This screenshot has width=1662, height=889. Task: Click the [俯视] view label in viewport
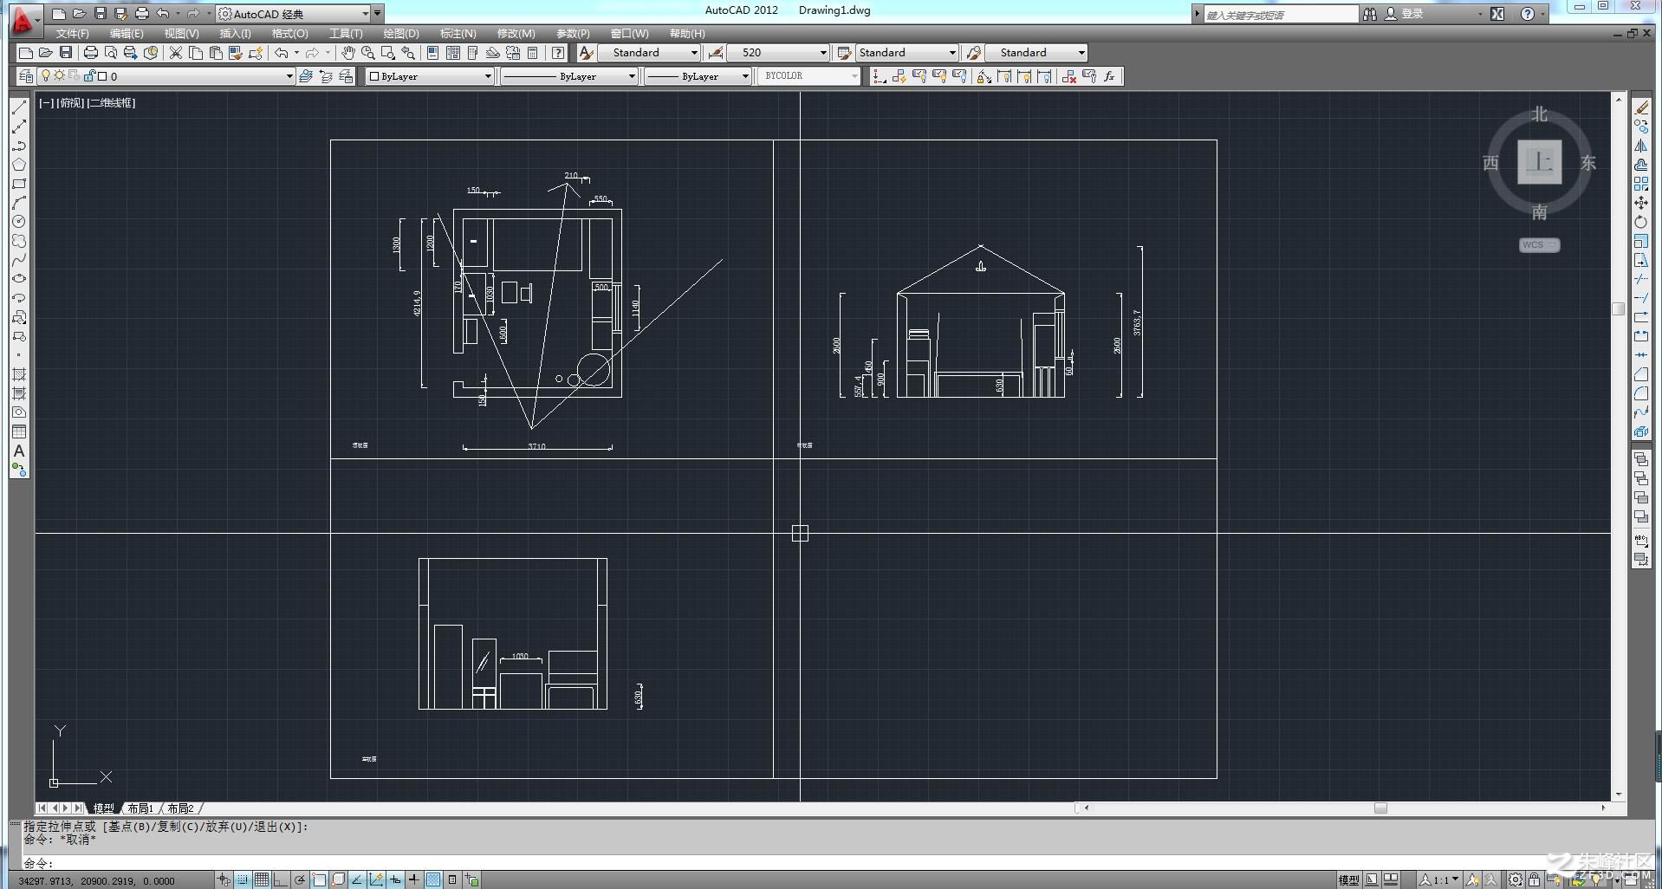(70, 102)
